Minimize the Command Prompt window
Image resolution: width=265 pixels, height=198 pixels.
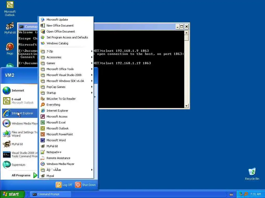tap(178, 27)
